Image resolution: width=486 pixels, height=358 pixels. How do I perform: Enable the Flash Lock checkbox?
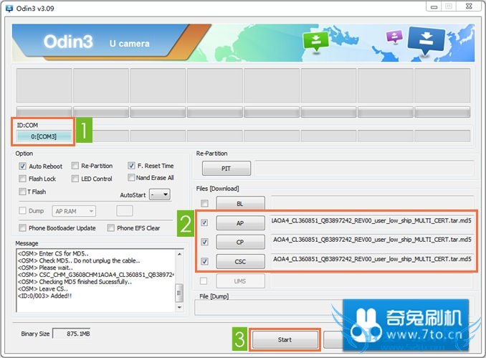tap(22, 179)
